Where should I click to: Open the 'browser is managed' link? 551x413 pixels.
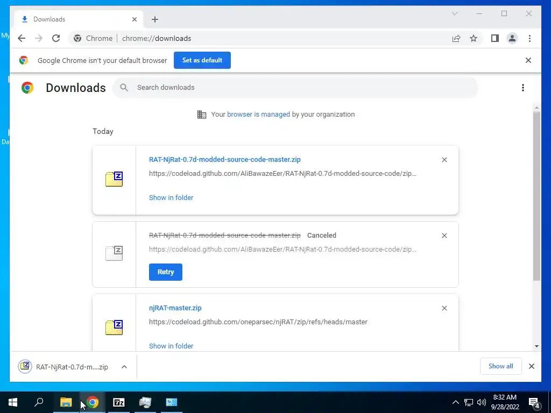click(x=259, y=115)
